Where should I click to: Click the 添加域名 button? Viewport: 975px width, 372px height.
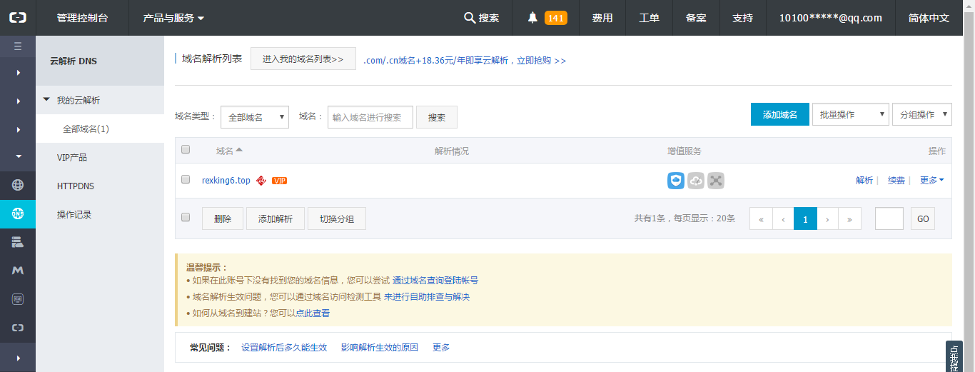pyautogui.click(x=780, y=114)
